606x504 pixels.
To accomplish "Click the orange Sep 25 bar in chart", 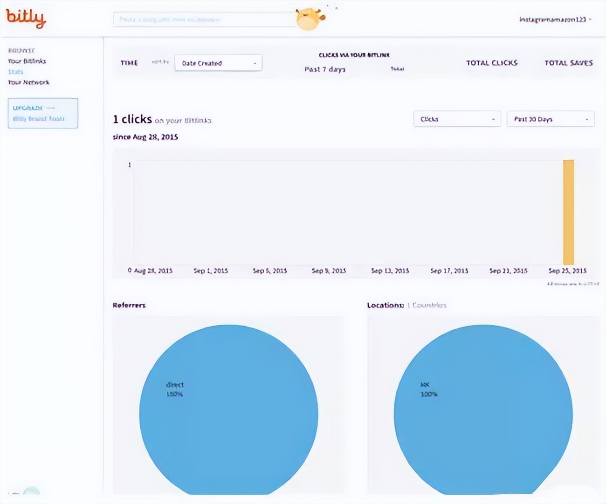I will click(568, 212).
